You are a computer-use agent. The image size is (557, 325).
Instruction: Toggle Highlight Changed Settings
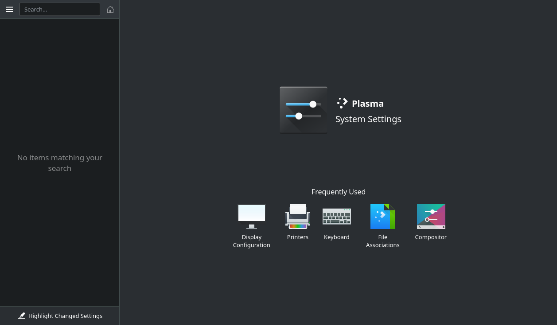tap(60, 316)
